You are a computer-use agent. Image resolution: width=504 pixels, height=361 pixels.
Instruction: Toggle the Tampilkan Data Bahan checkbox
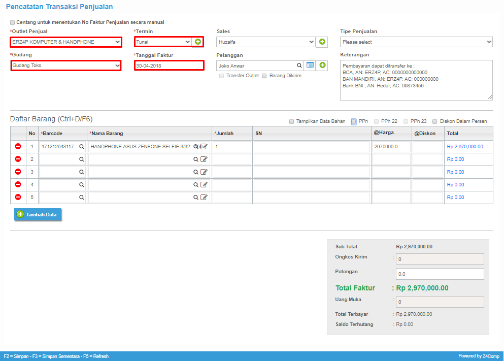291,121
